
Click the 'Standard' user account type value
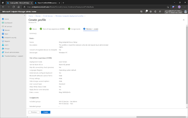[62, 84]
